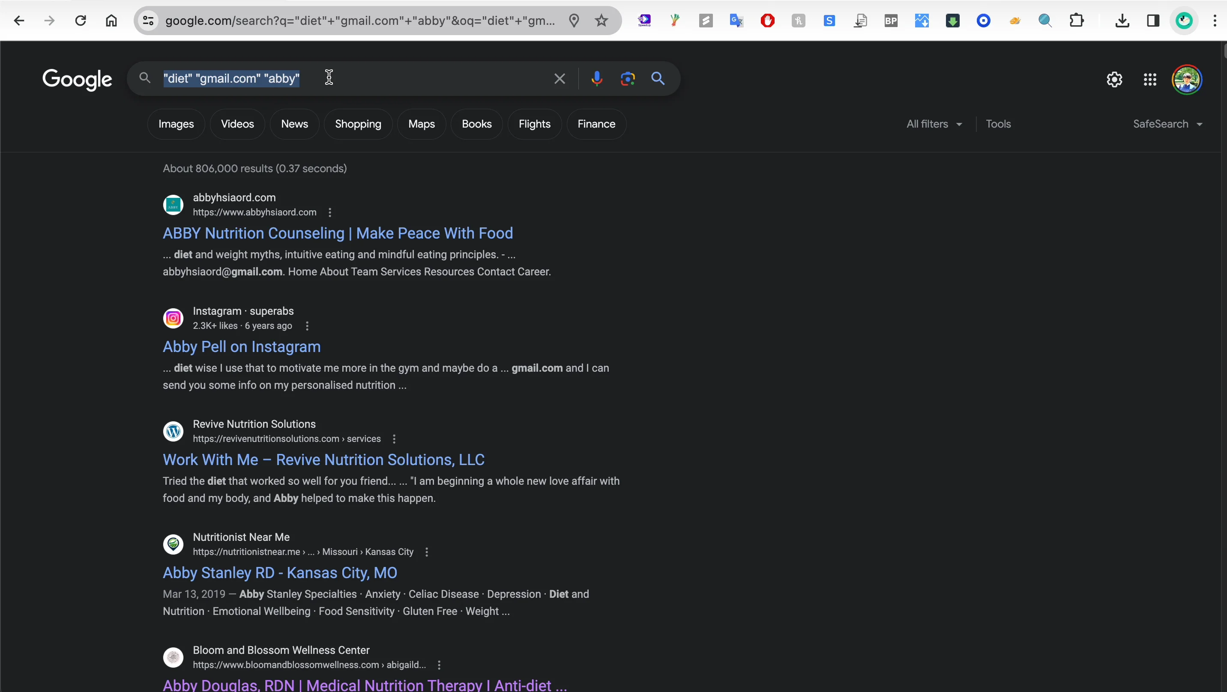Screen dimensions: 1227x692
Task: Bookmark this page with the star icon
Action: pyautogui.click(x=601, y=21)
